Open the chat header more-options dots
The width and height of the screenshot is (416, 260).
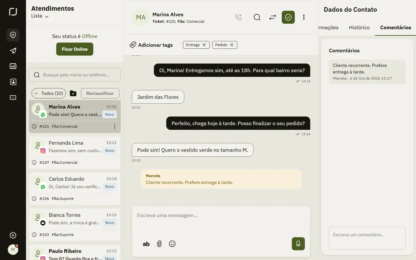[304, 17]
